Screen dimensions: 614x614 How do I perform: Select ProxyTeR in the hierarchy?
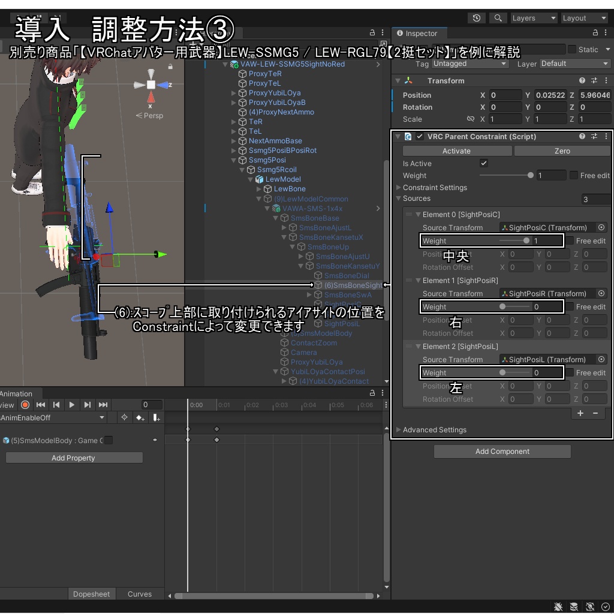pos(265,74)
